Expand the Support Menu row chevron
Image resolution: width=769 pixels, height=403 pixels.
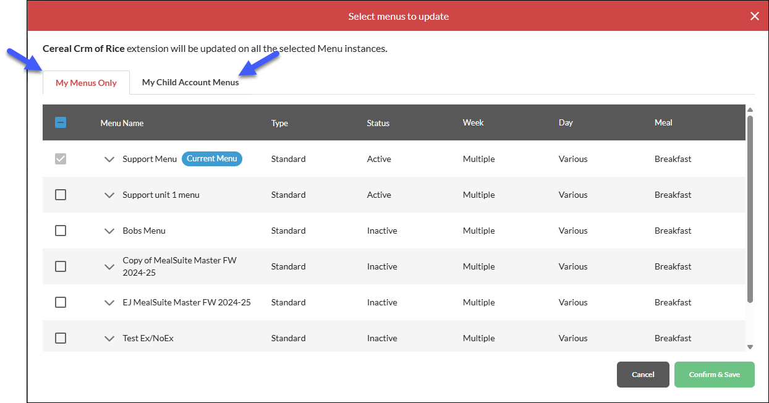(109, 159)
